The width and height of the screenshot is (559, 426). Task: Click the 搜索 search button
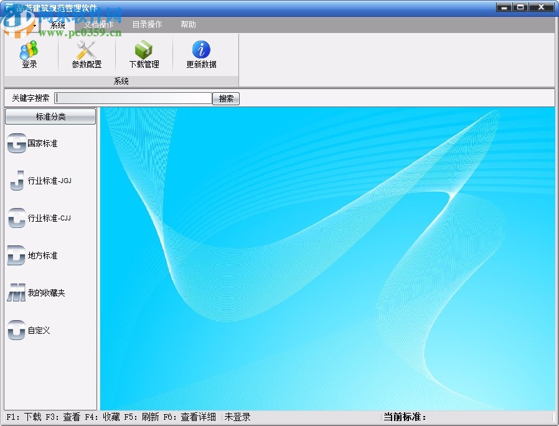226,98
